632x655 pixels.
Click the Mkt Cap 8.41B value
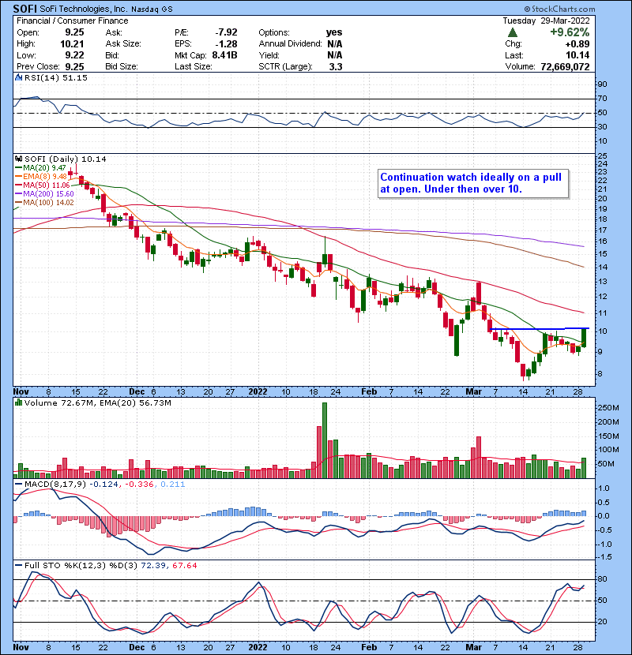click(224, 55)
